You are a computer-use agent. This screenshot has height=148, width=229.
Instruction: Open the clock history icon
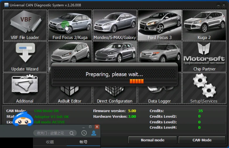click(x=84, y=133)
